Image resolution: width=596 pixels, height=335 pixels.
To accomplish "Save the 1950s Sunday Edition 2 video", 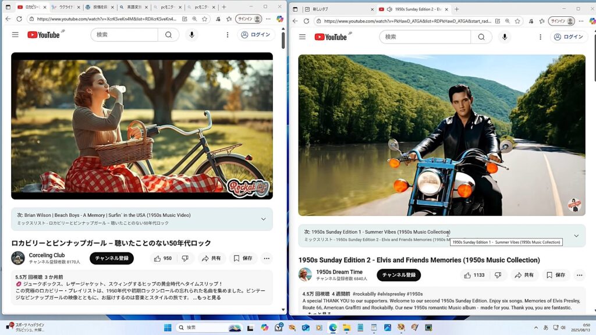I will point(555,275).
